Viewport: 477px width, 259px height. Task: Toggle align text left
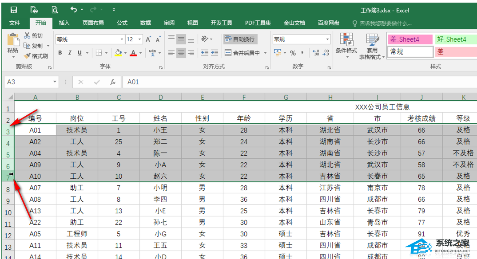171,53
